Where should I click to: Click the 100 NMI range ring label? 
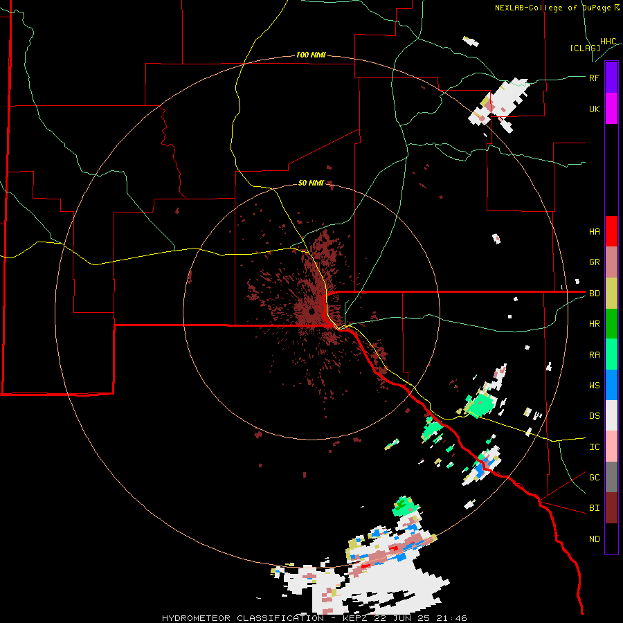[x=311, y=55]
